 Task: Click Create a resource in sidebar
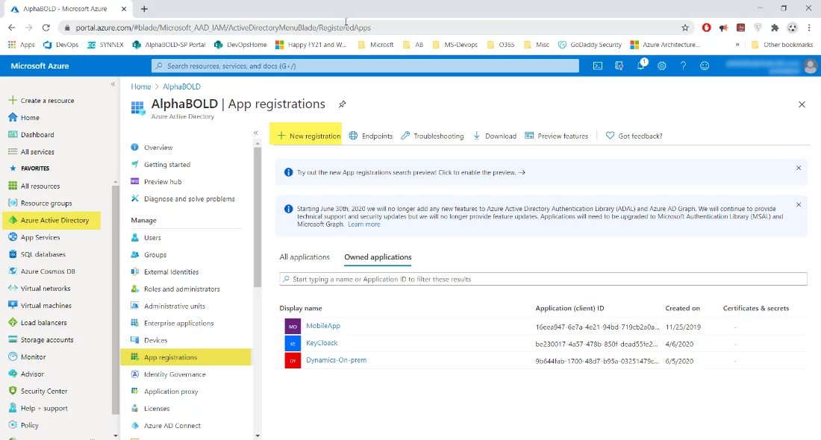[42, 101]
